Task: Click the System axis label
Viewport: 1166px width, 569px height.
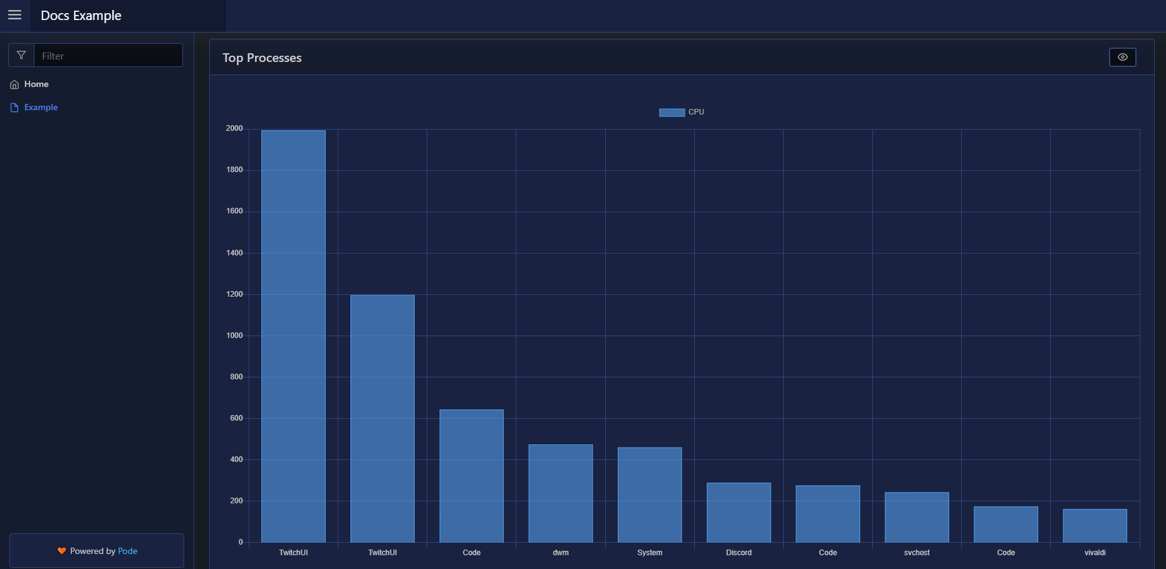Action: (650, 553)
